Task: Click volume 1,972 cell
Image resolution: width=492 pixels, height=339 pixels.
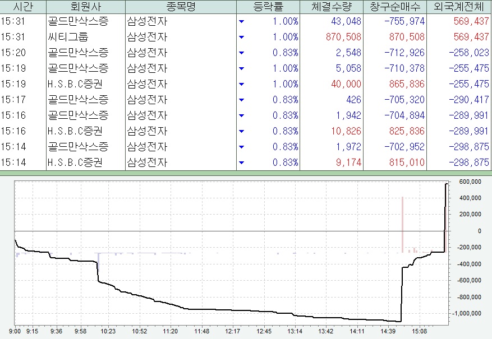Action: pos(348,147)
